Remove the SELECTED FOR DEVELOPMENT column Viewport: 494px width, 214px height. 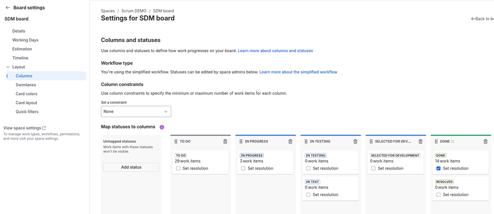click(x=420, y=141)
